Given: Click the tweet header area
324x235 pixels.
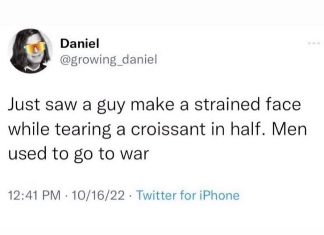Looking at the screenshot, I should 83,51.
